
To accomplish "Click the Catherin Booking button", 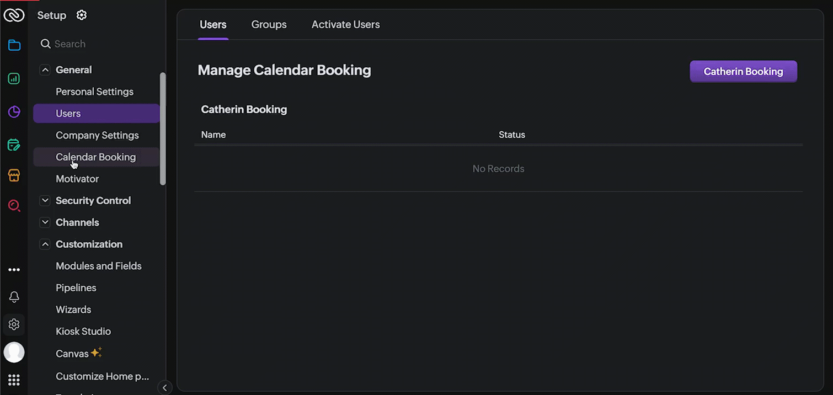I will (x=743, y=72).
